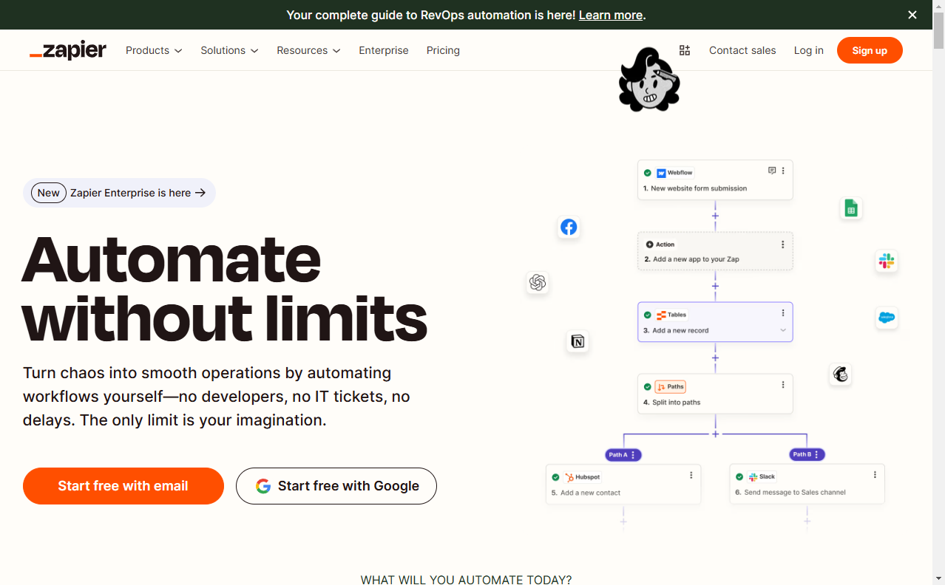945x585 pixels.
Task: Open three-dot menu on Action step
Action: pyautogui.click(x=783, y=244)
